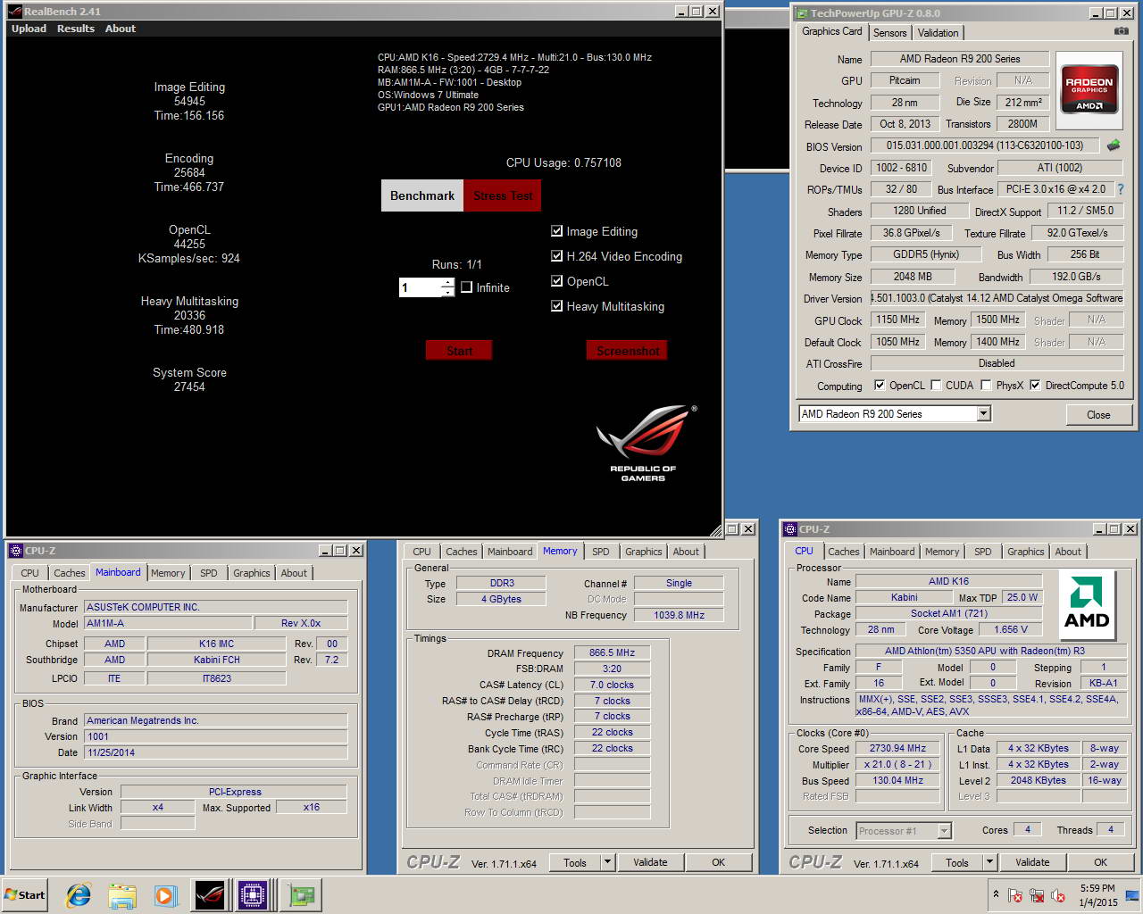The width and height of the screenshot is (1143, 914).
Task: Switch to GPU-Z Sensors tab
Action: pyautogui.click(x=889, y=33)
